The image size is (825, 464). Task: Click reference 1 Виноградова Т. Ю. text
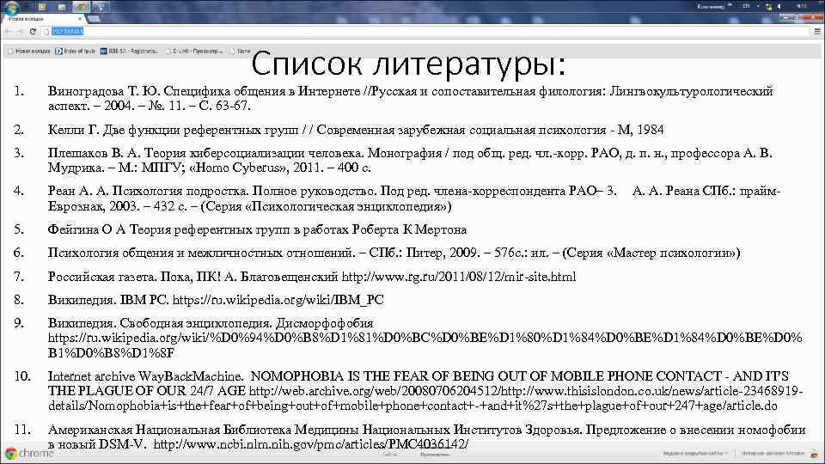pos(411,98)
